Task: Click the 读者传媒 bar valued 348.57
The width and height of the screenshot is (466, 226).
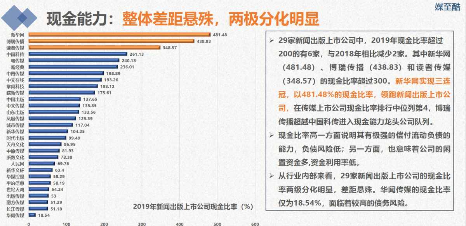Action: (x=94, y=48)
